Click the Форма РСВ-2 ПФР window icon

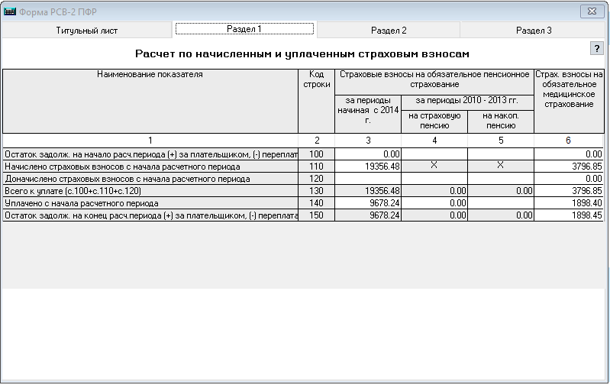(10, 11)
